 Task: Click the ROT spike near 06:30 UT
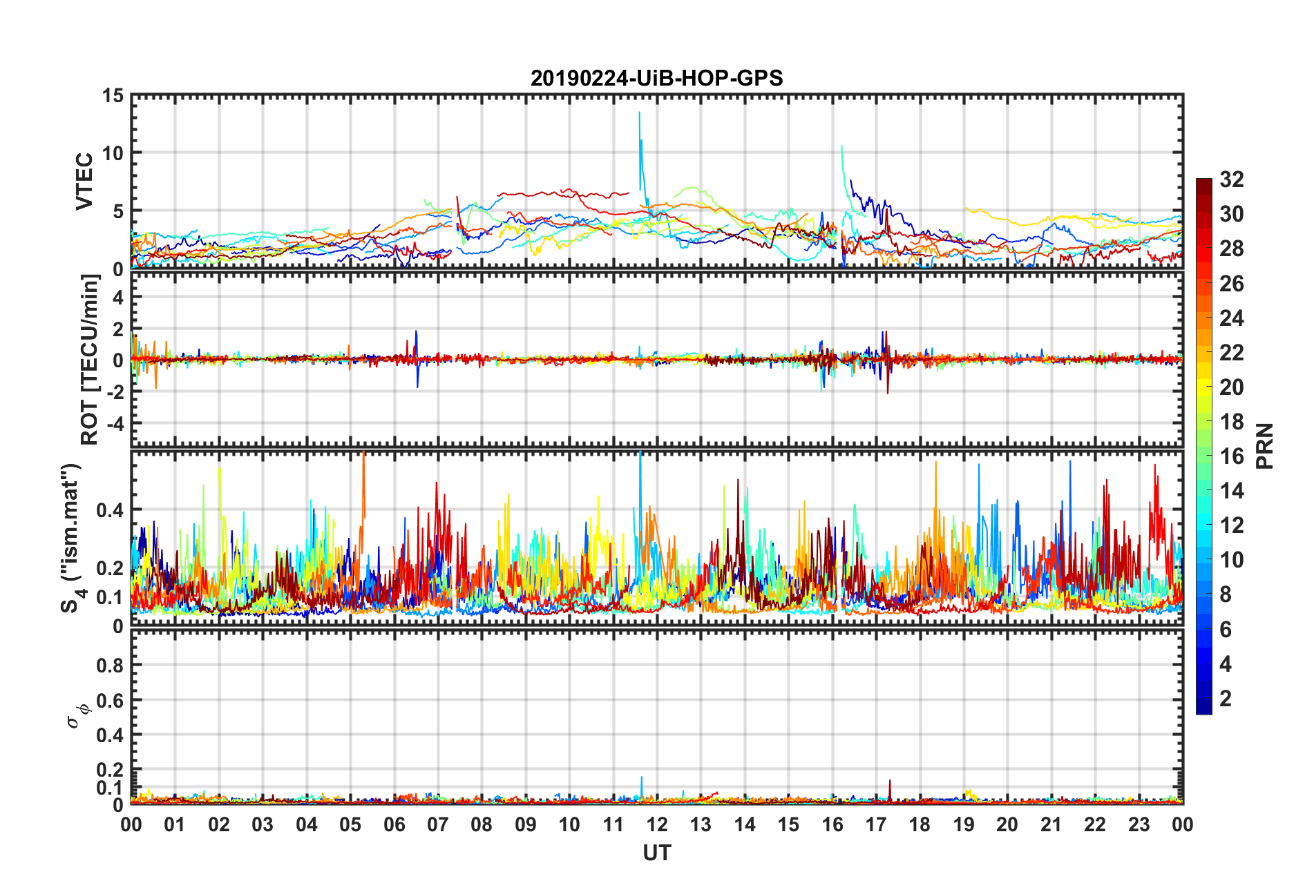click(x=417, y=359)
